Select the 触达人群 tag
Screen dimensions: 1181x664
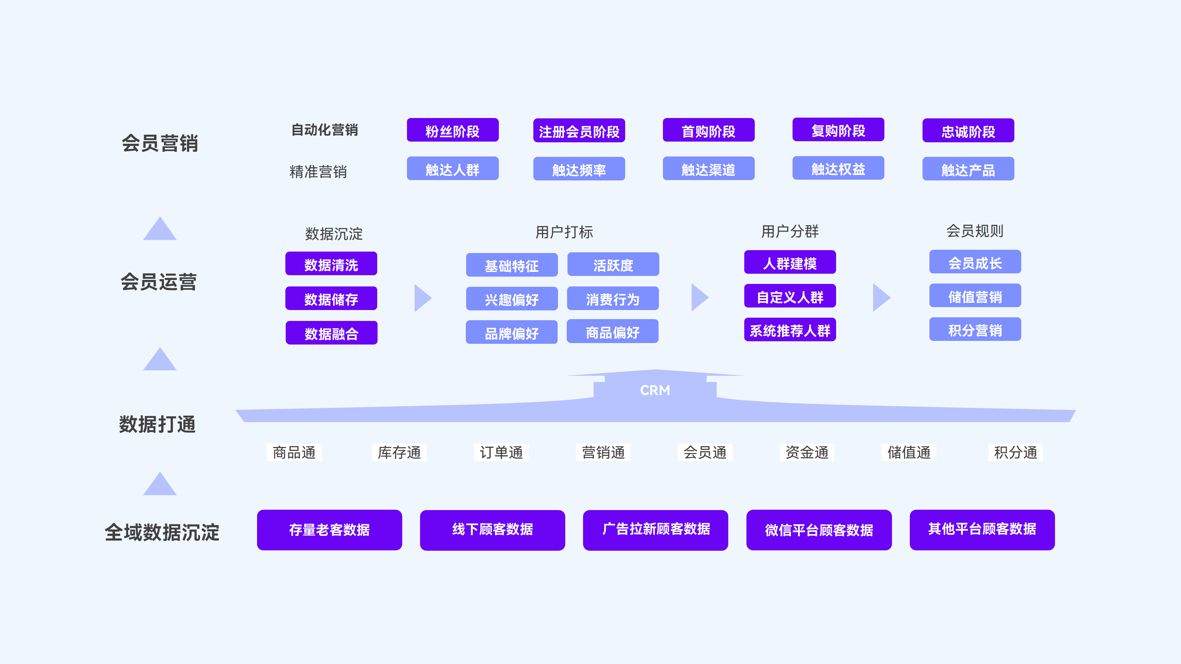[x=452, y=169]
